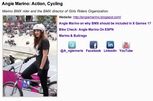The image size is (153, 101).
Task: Open the @A_ngiemarie Twitter handle link
Action: [x=72, y=51]
